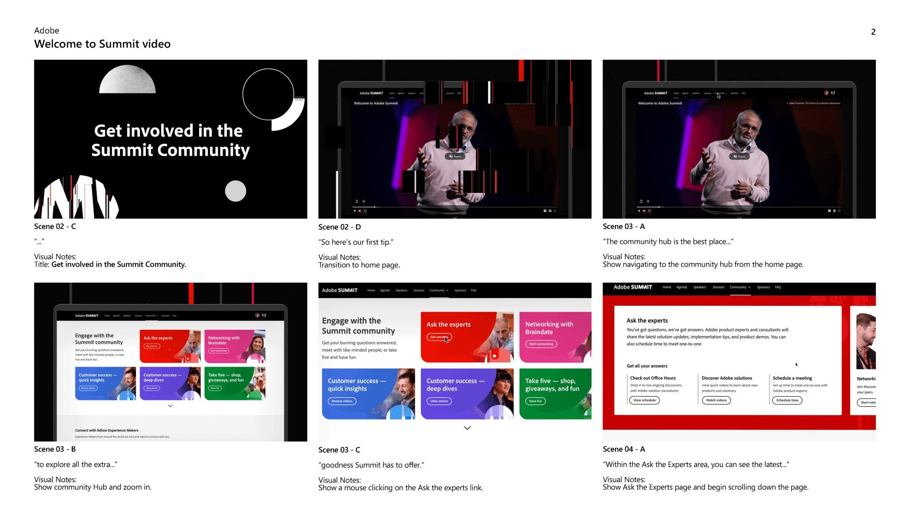Click the replay icon in Scene 03-A player
Screen dimensions: 910x512
[x=650, y=211]
